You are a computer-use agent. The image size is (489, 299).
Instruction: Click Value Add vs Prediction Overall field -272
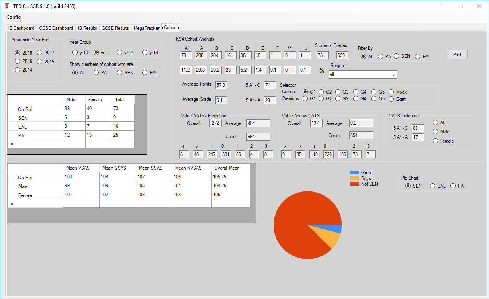[x=215, y=123]
